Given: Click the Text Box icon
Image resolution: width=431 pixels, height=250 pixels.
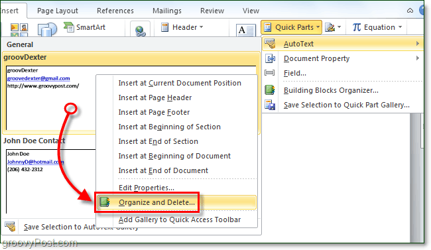Looking at the screenshot, I should coord(245,31).
